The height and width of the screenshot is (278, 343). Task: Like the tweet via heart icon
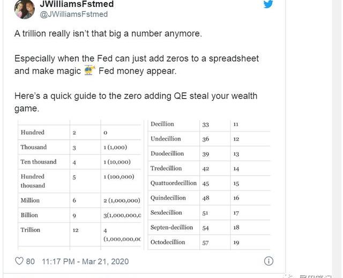point(19,261)
